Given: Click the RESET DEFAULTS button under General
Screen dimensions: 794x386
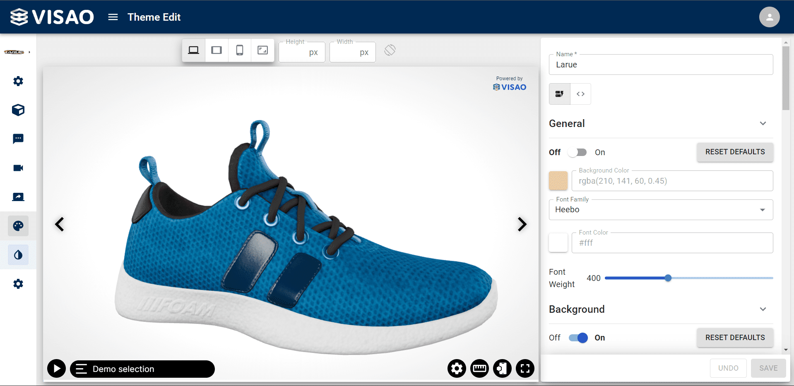Looking at the screenshot, I should tap(735, 152).
